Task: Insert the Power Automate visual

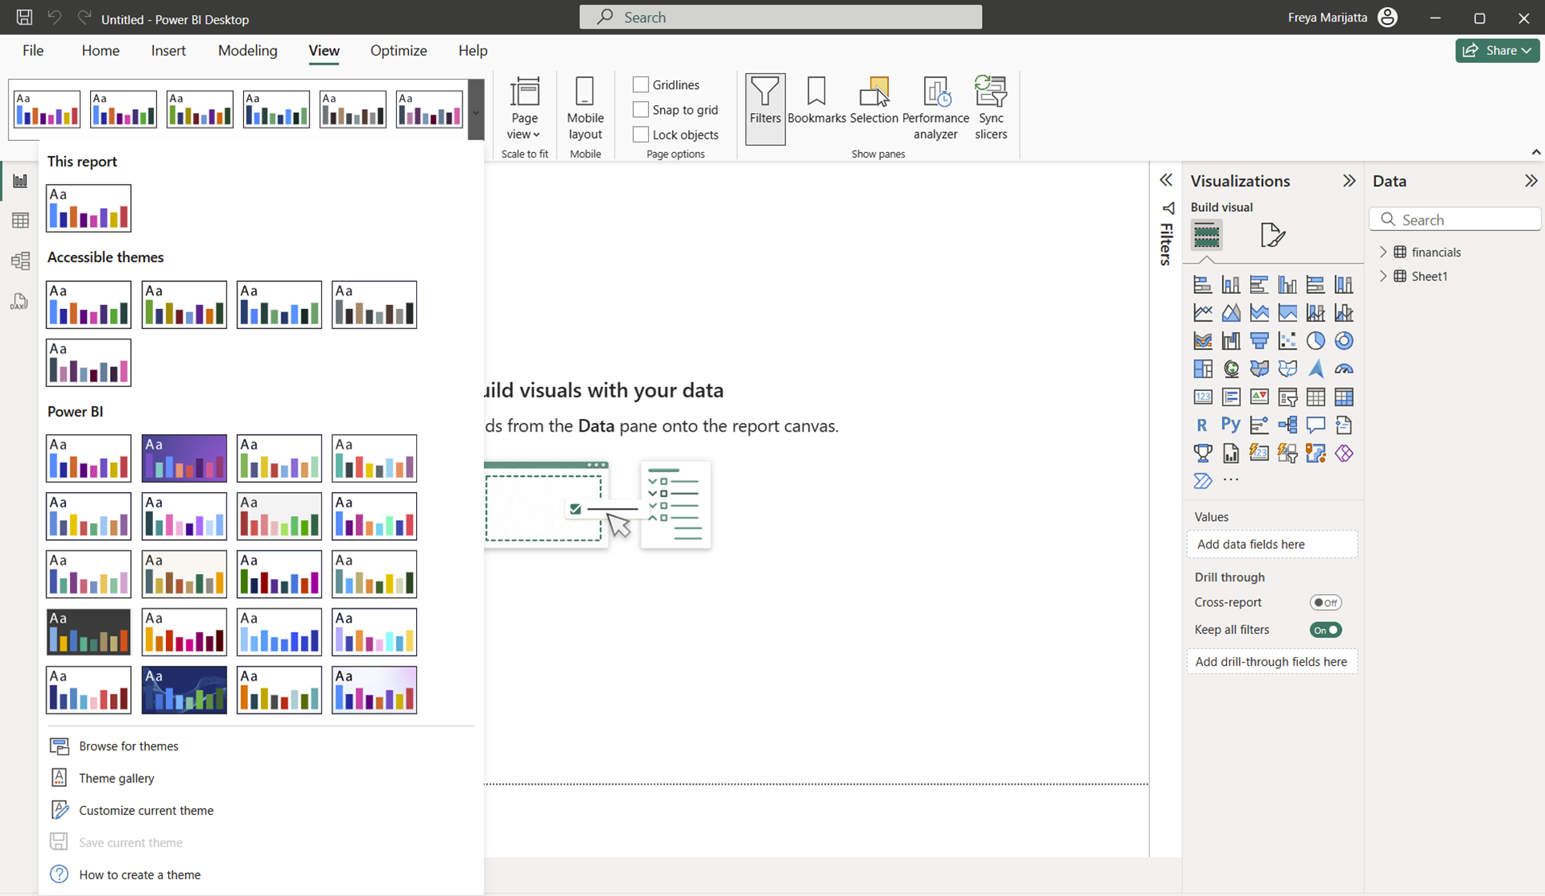Action: point(1203,481)
